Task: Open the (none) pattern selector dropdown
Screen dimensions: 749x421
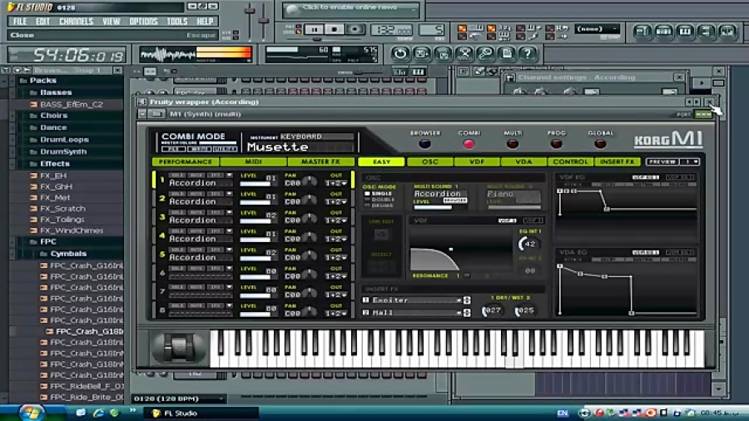Action: (x=597, y=28)
